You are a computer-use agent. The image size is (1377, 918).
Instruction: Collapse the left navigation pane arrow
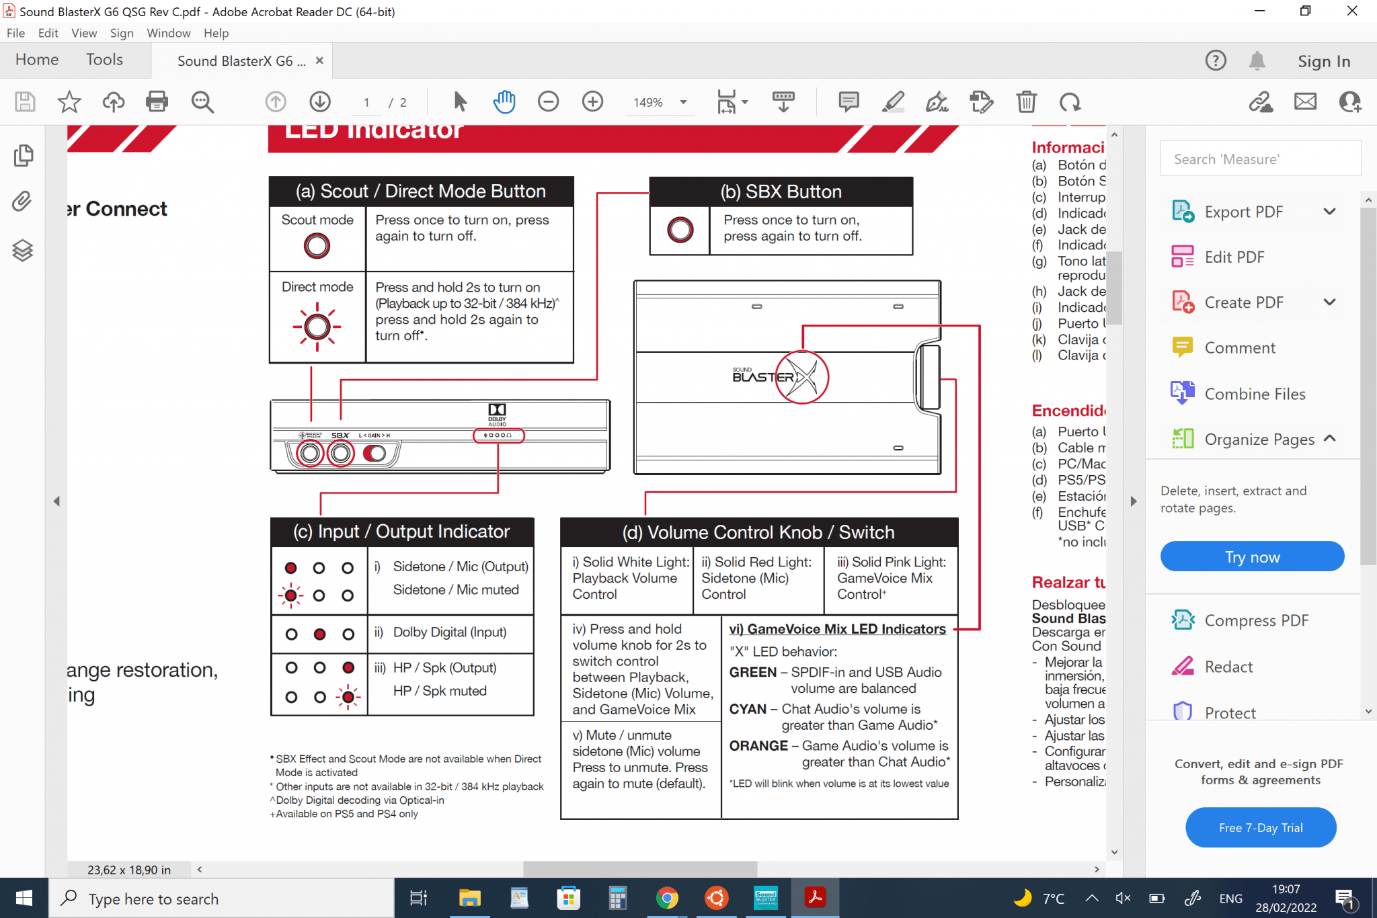tap(56, 501)
